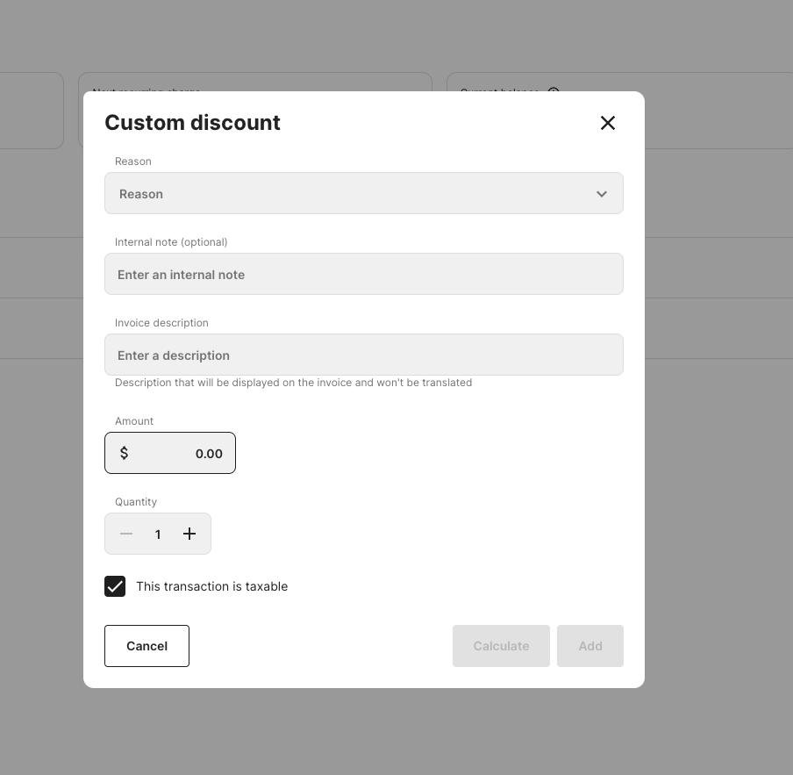Uncheck This transaction is taxable
Image resolution: width=793 pixels, height=775 pixels.
pos(115,586)
